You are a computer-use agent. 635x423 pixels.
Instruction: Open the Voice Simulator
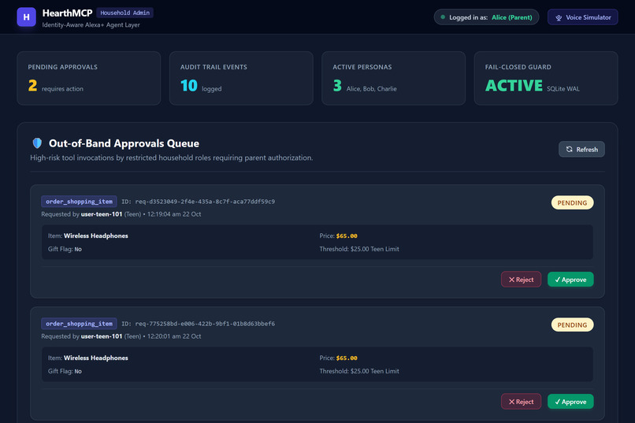click(582, 17)
